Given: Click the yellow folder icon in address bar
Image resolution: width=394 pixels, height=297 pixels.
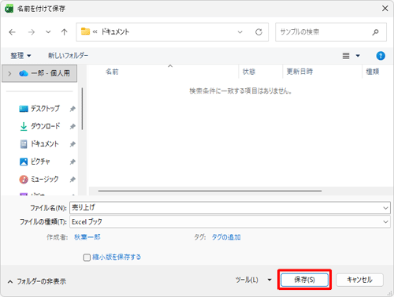Looking at the screenshot, I should click(x=85, y=32).
